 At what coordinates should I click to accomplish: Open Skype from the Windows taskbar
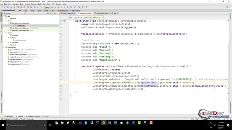(x=86, y=123)
